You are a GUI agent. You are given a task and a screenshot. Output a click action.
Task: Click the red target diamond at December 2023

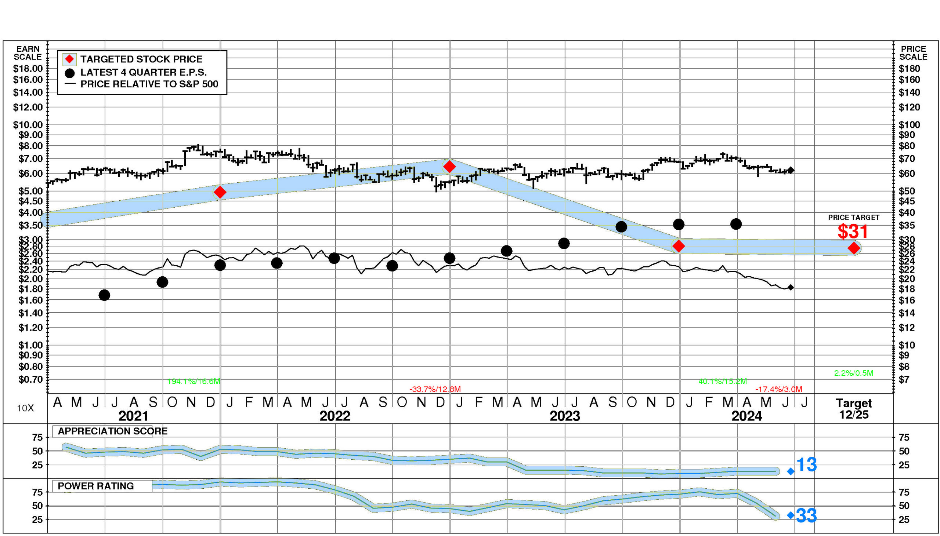pyautogui.click(x=679, y=246)
